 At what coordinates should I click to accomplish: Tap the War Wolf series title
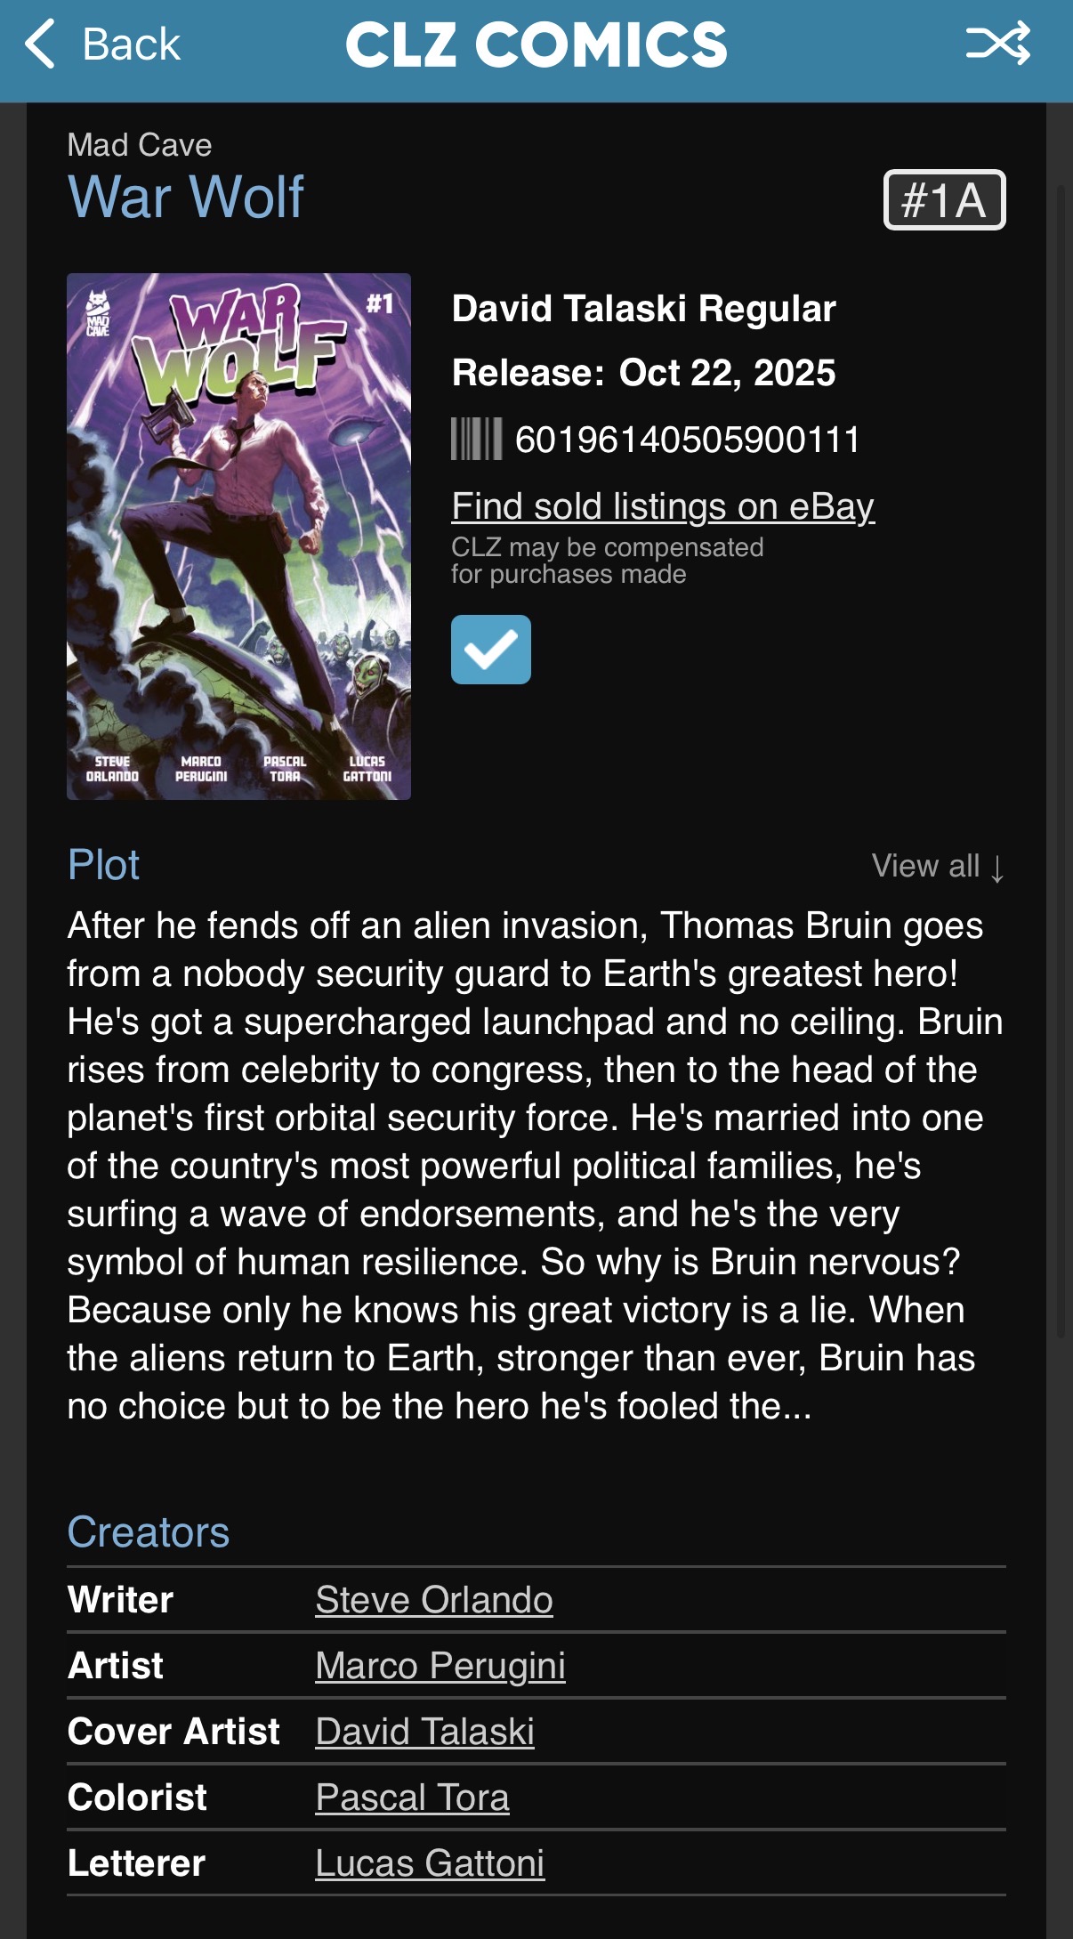click(x=186, y=197)
